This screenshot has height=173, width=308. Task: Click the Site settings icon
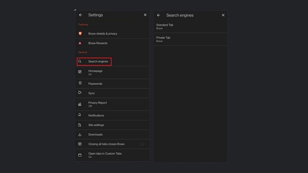coord(79,125)
